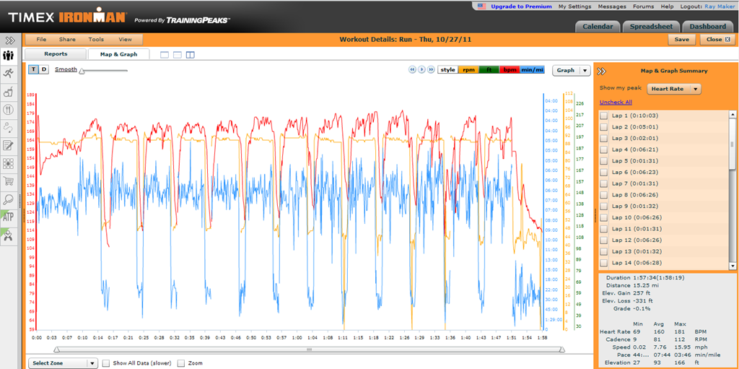Screen dimensions: 739x369
Task: Check the Lap 1 (0:10:03) checkbox
Action: click(x=604, y=116)
